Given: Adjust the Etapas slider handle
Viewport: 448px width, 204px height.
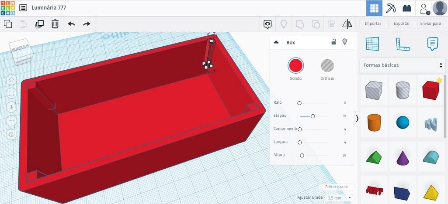Looking at the screenshot, I should (x=313, y=116).
